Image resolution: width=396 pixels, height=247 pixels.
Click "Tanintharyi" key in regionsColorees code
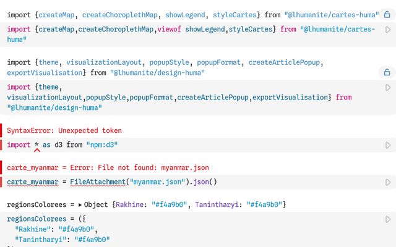coord(40,240)
